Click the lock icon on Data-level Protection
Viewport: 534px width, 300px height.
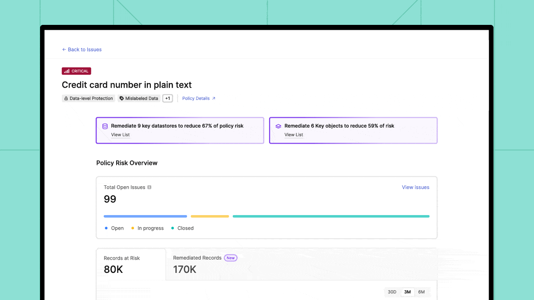click(x=66, y=99)
